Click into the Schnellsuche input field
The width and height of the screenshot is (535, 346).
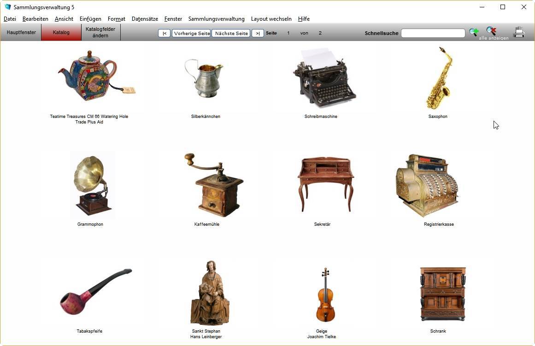pos(433,33)
